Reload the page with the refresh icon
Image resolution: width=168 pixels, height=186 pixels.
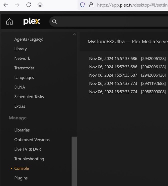pyautogui.click(x=29, y=5)
